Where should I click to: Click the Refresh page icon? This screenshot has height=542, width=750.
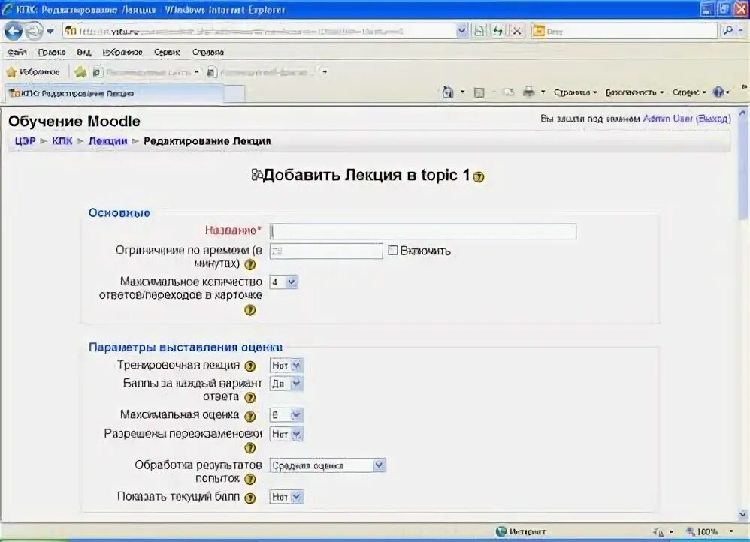tap(497, 31)
